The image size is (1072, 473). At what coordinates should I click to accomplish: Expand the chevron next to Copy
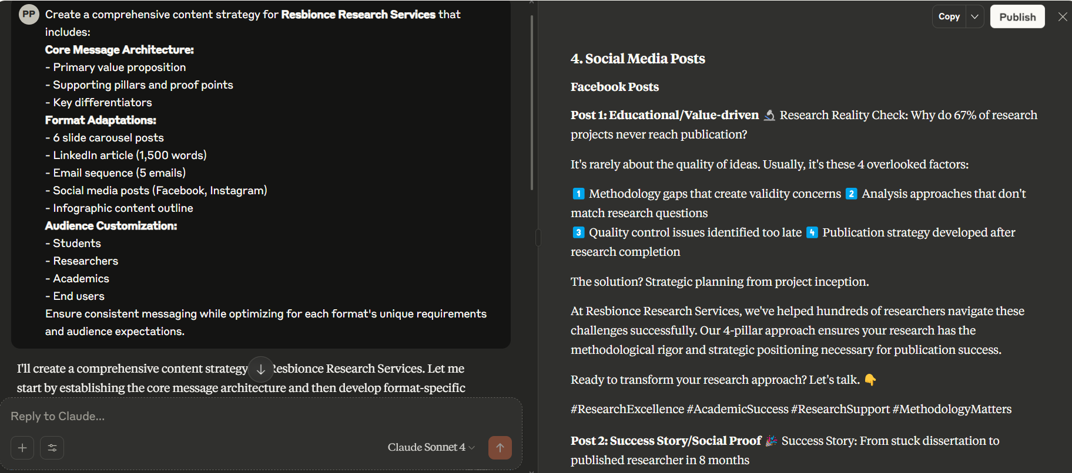coord(974,17)
